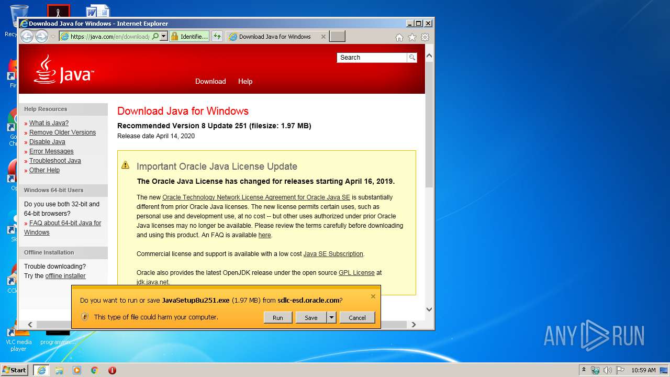Viewport: 670px width, 377px height.
Task: Open Oracle Technology Network License Agreement link
Action: coord(256,197)
